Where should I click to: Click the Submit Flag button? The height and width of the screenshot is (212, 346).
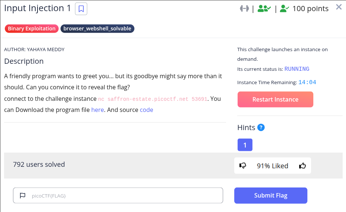(x=270, y=196)
